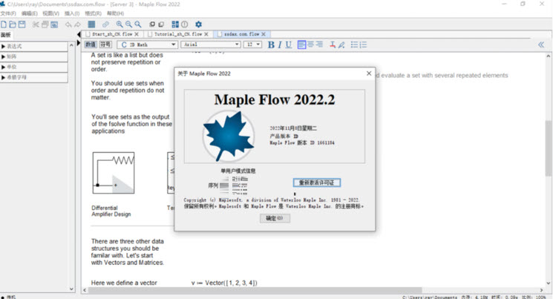Click the 确定 button in About dialog
Screen dimensions: 553x299
click(275, 218)
